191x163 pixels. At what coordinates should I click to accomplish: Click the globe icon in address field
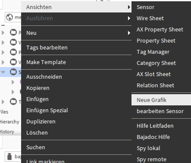[9, 17]
